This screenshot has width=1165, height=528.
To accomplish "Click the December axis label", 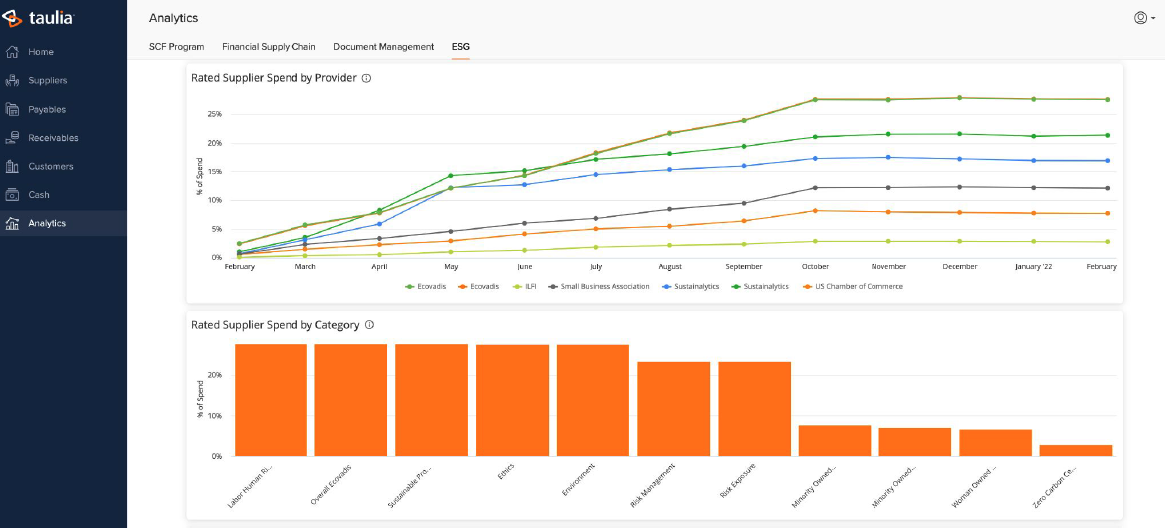I will pyautogui.click(x=960, y=266).
